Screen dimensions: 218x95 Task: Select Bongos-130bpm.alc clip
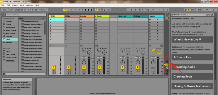tap(31, 30)
